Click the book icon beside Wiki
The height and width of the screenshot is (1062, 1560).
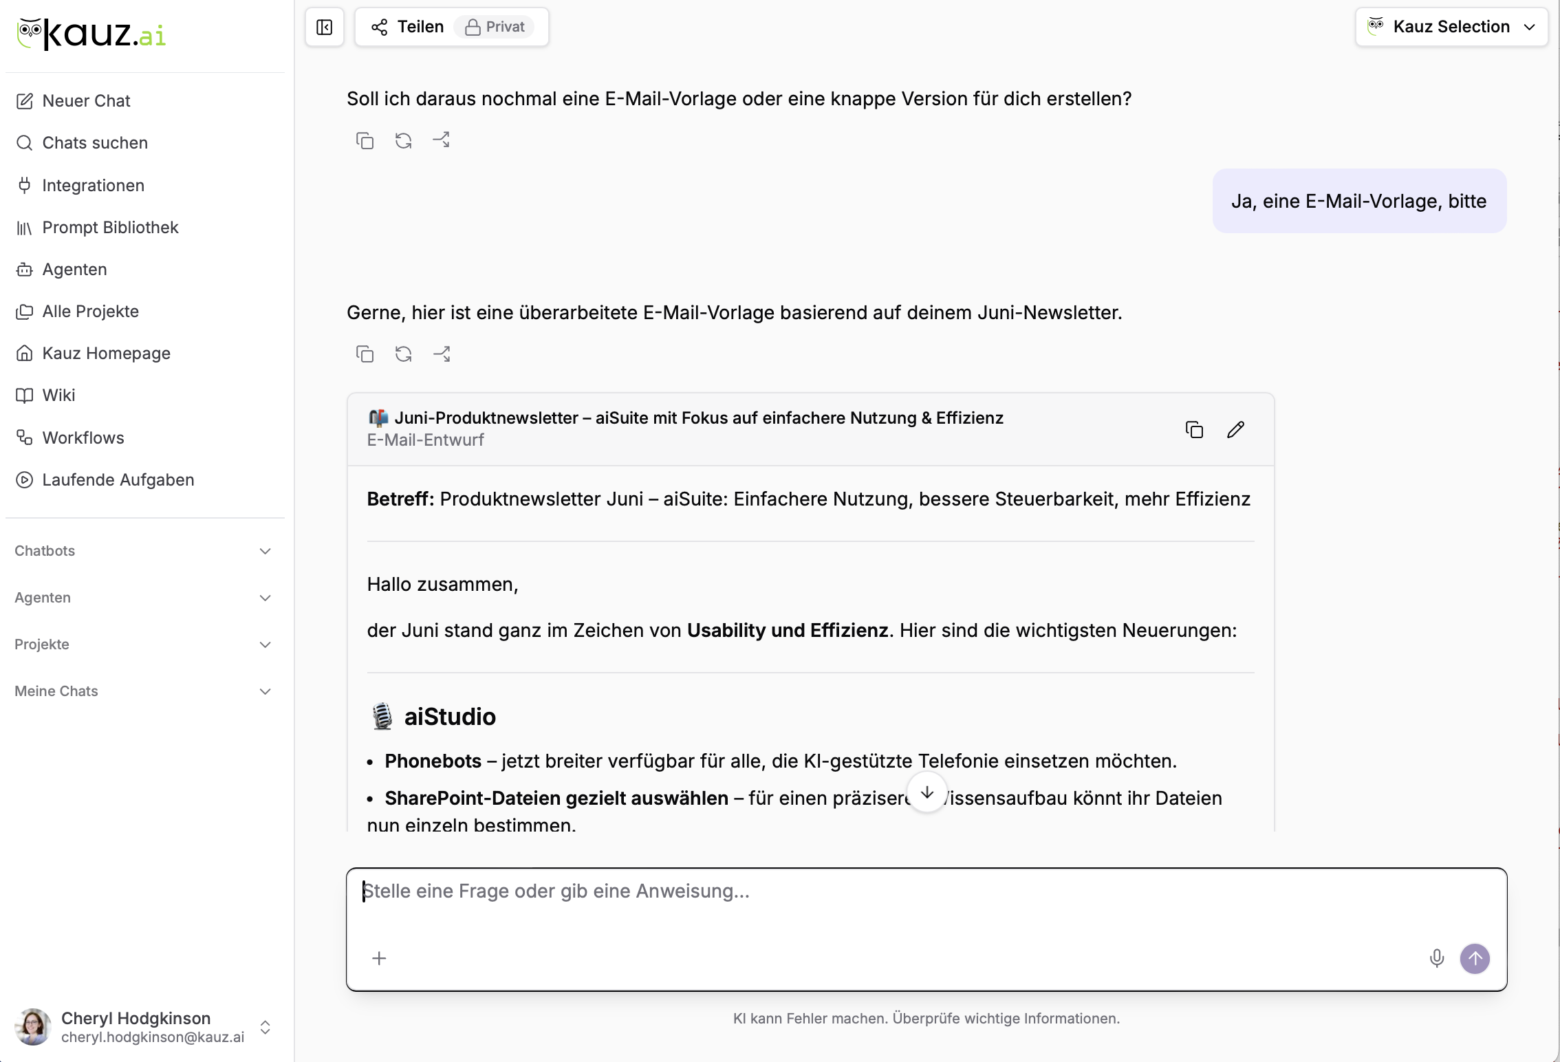(25, 395)
